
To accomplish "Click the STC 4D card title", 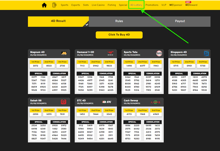I will point(81,100).
